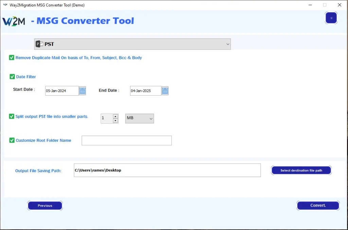The image size is (348, 230).
Task: Click Select destination file path button
Action: pos(301,170)
